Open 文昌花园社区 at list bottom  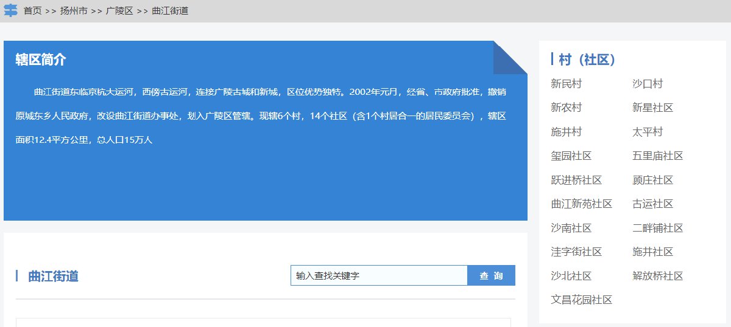[x=581, y=300]
